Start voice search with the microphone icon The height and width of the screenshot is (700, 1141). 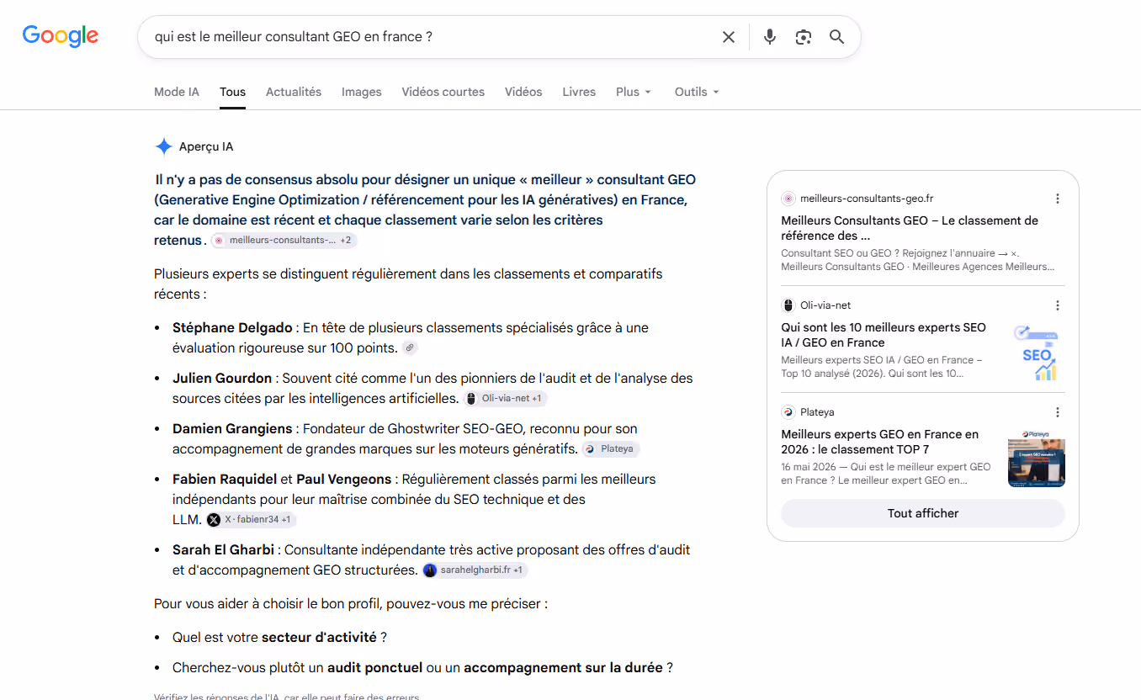pyautogui.click(x=770, y=37)
